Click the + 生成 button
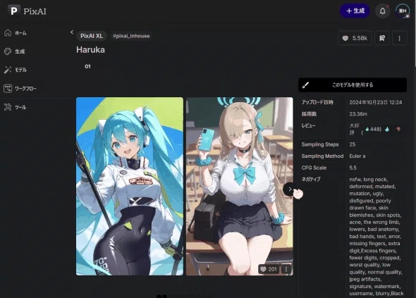 [355, 11]
